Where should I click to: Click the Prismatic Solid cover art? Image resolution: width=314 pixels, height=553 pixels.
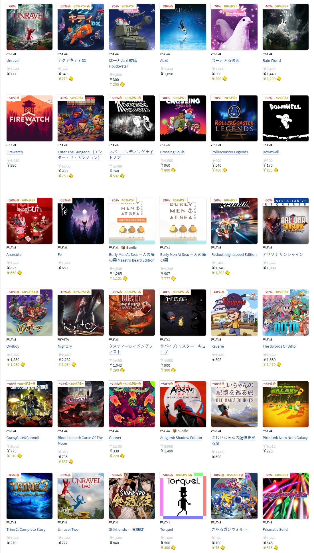[285, 496]
